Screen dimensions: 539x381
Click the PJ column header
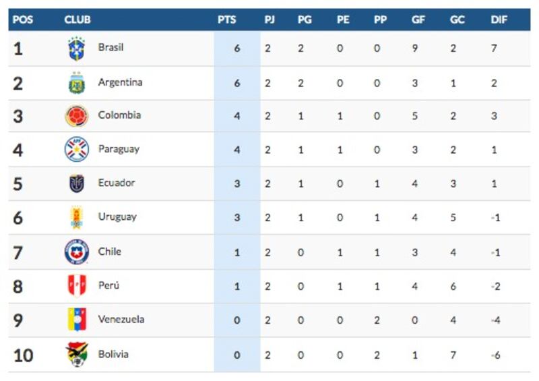tap(269, 20)
